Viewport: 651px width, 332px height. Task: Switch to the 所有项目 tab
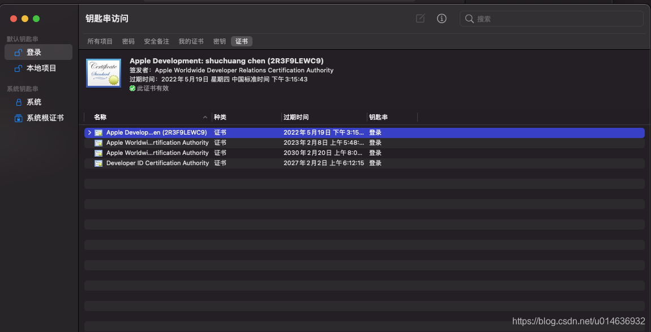[100, 41]
